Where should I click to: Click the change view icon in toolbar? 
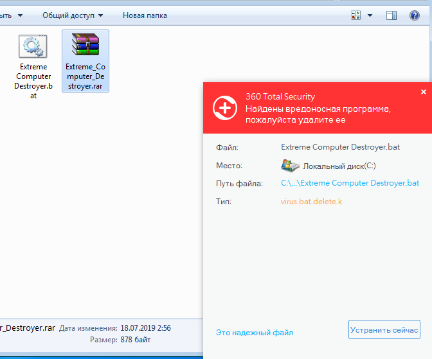355,15
